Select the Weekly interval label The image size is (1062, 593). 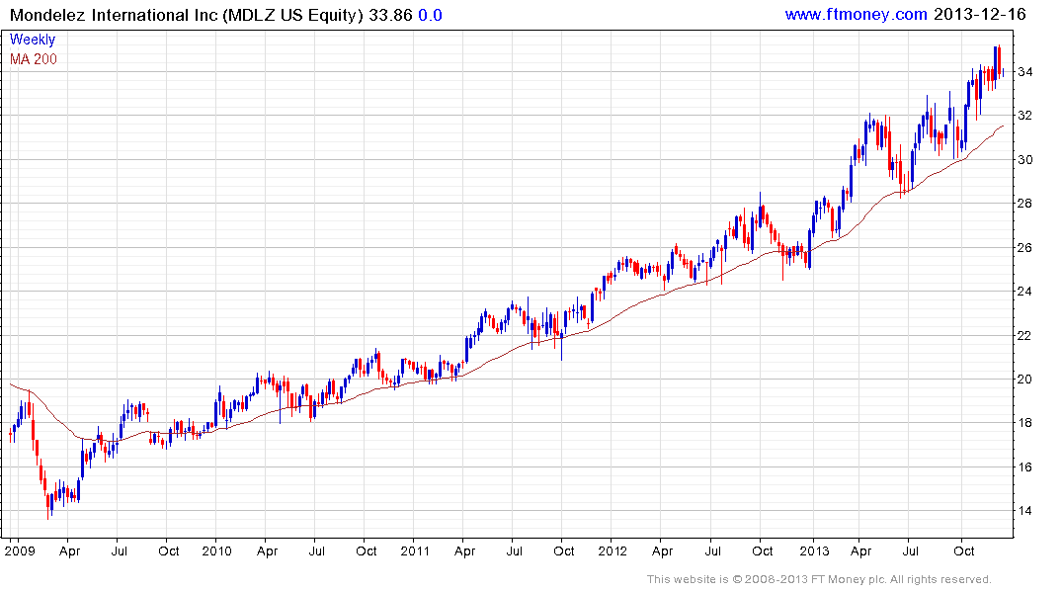click(x=32, y=40)
